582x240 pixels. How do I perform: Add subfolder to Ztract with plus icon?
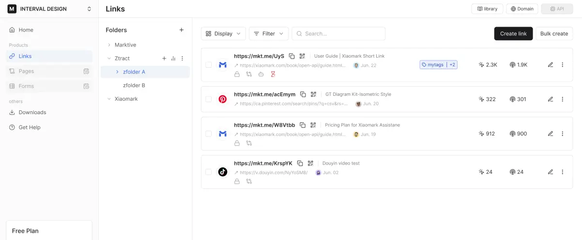[x=164, y=58]
